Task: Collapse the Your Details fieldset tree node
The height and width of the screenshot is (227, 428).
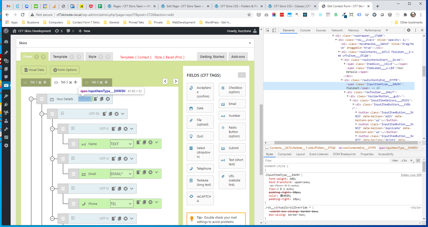Action: click(31, 99)
